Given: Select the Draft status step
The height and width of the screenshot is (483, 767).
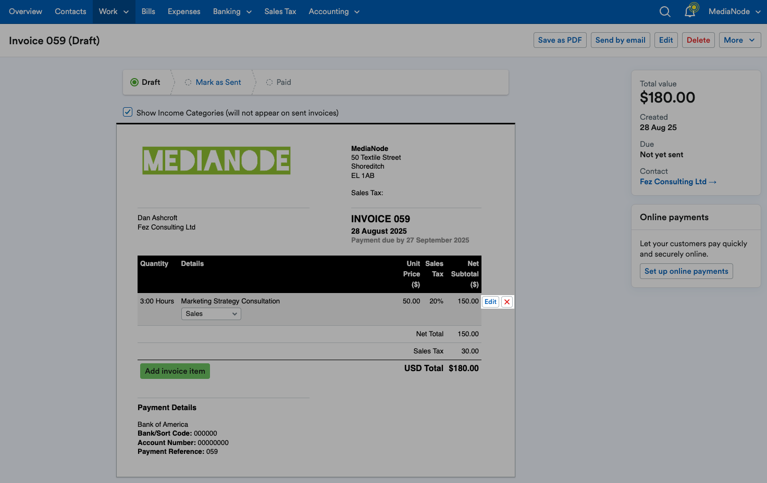Looking at the screenshot, I should click(x=146, y=82).
